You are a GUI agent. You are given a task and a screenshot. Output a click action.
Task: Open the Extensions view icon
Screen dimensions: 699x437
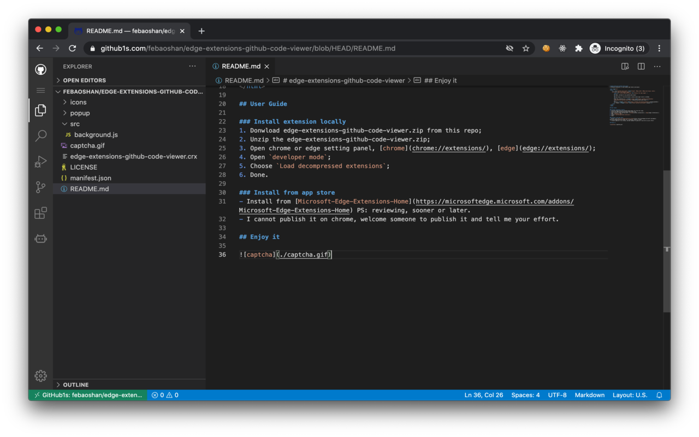[41, 212]
